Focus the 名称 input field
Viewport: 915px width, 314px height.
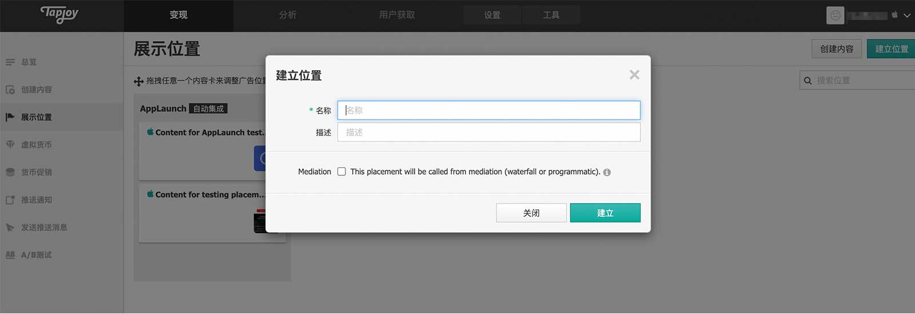(489, 110)
